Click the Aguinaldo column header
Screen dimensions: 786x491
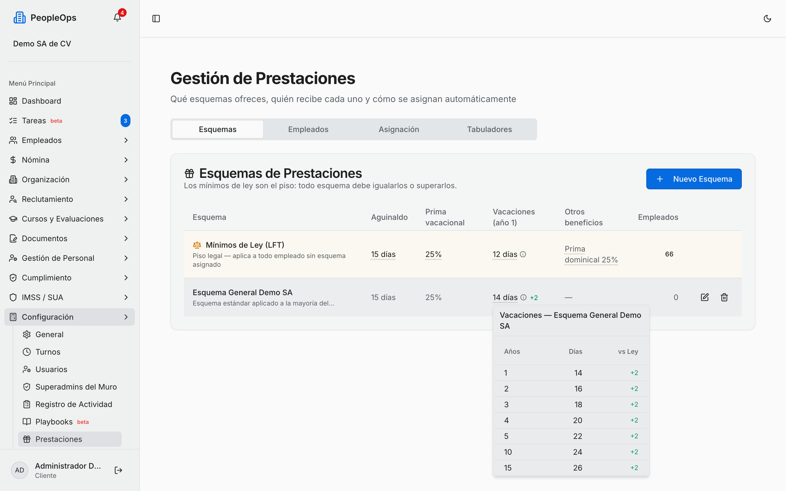click(x=389, y=217)
